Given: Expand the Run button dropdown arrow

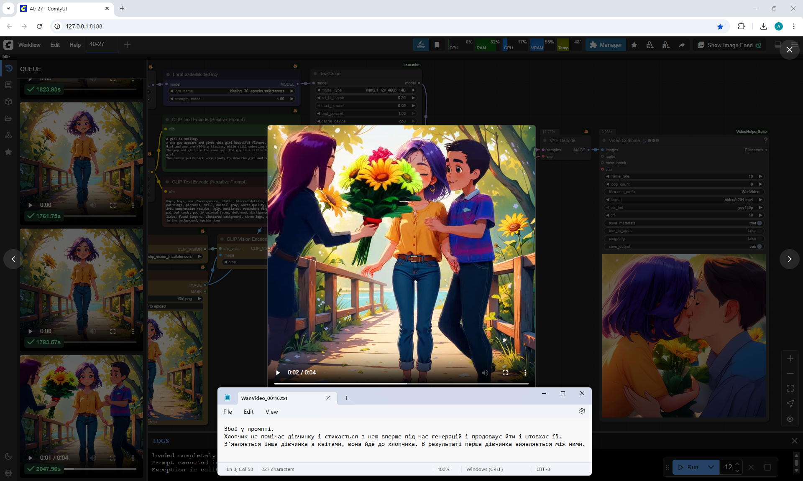Looking at the screenshot, I should [x=711, y=467].
